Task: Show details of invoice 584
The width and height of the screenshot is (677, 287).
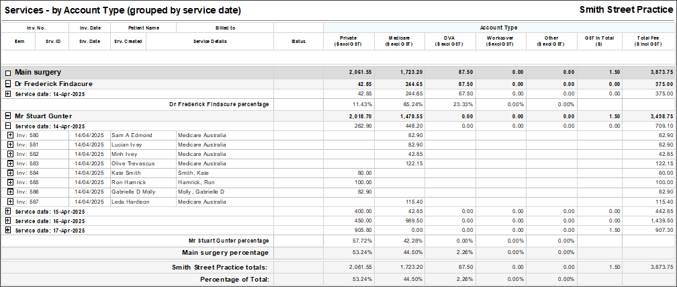Action: 10,173
